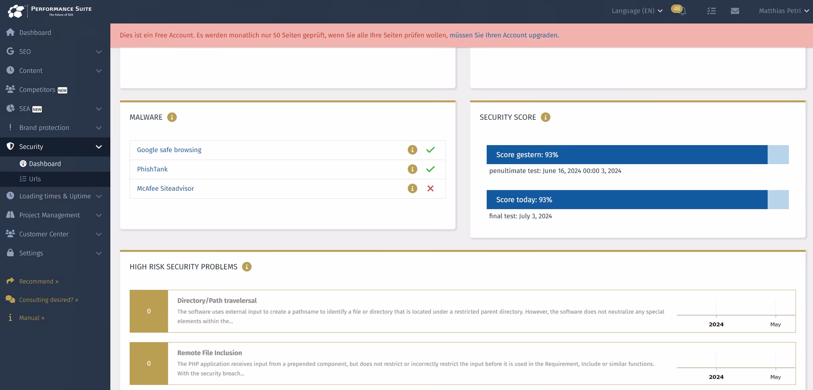Click the info icon next to Malware heading
813x390 pixels.
pyautogui.click(x=172, y=117)
